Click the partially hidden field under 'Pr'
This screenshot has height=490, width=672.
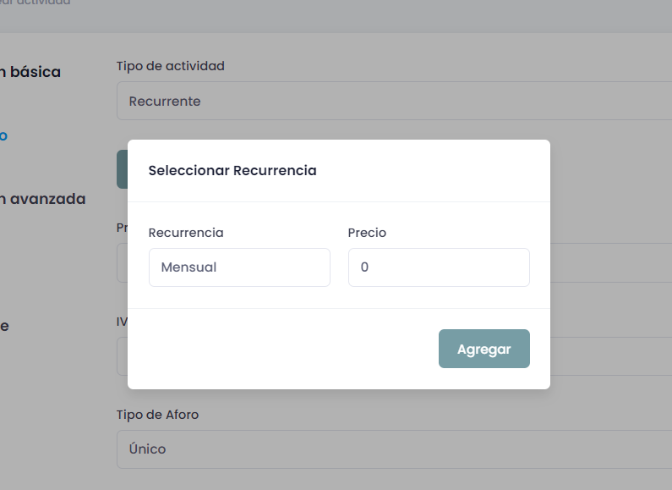click(122, 263)
